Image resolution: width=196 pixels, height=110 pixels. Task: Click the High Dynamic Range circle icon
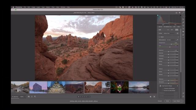[x=160, y=86]
